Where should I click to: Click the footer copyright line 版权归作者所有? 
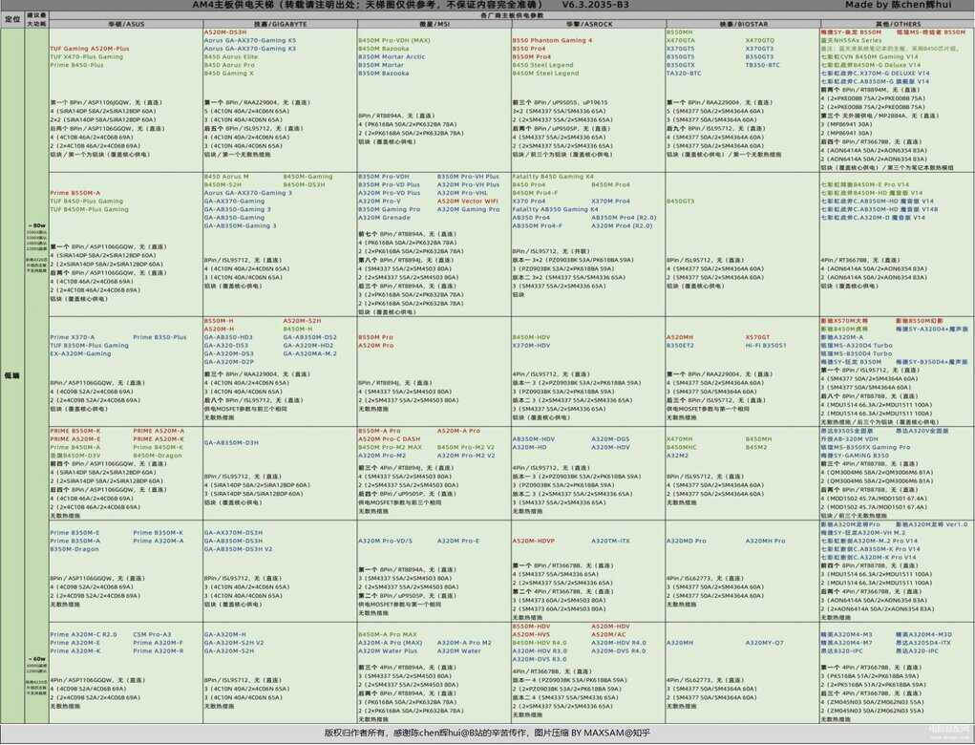coord(487,734)
